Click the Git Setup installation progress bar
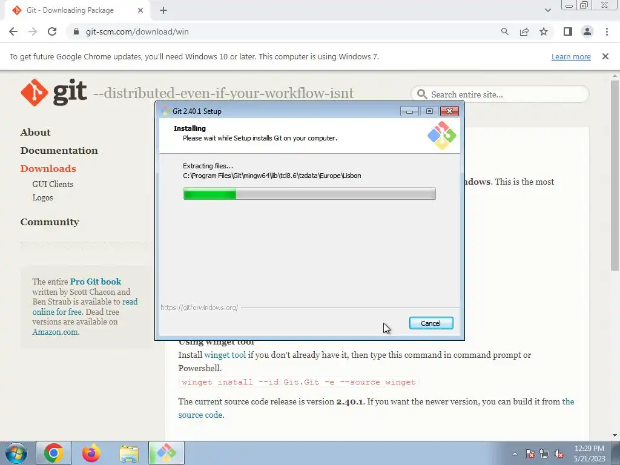The image size is (620, 465). coord(309,194)
